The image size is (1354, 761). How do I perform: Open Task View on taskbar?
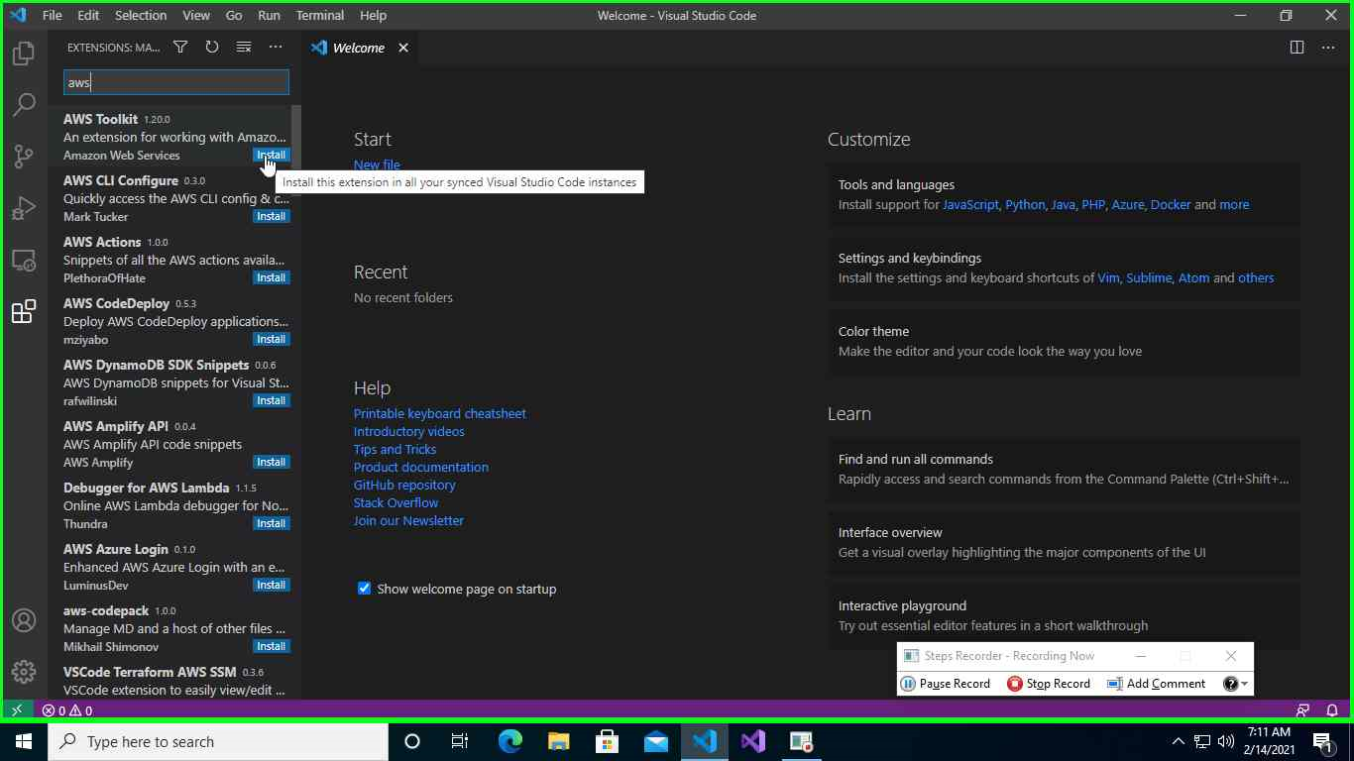460,741
